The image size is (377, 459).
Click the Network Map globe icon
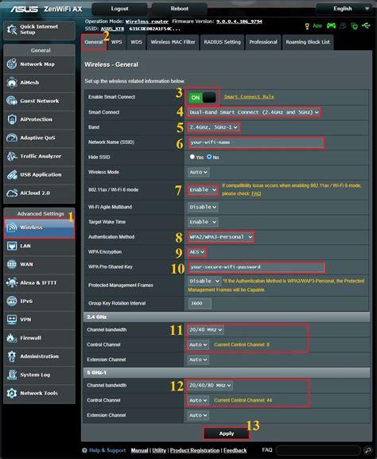coord(12,64)
